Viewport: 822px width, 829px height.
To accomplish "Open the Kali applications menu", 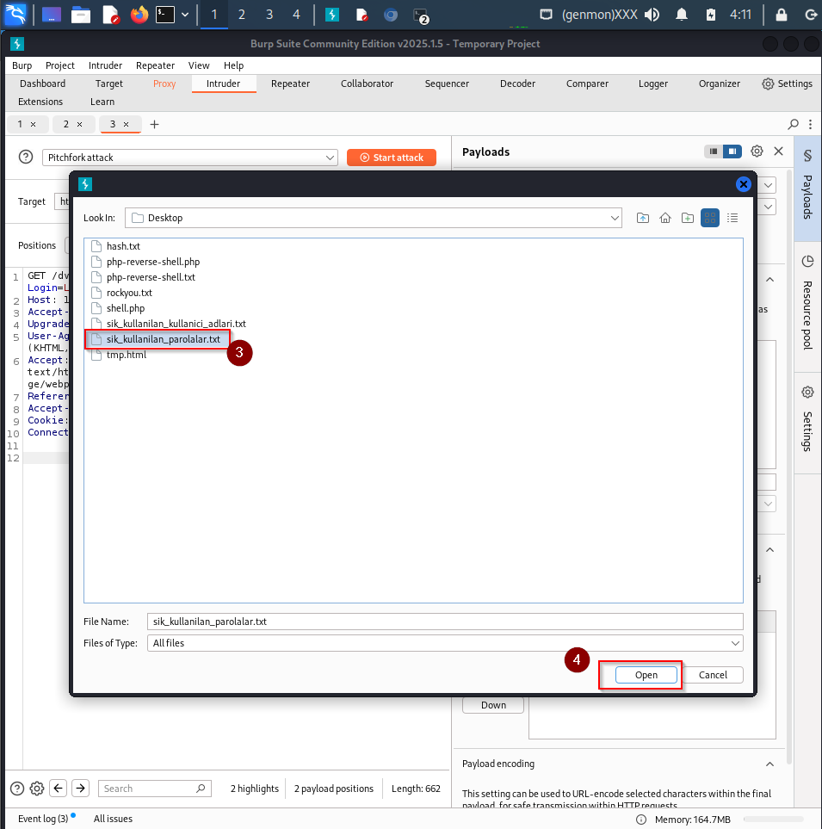I will 15,15.
